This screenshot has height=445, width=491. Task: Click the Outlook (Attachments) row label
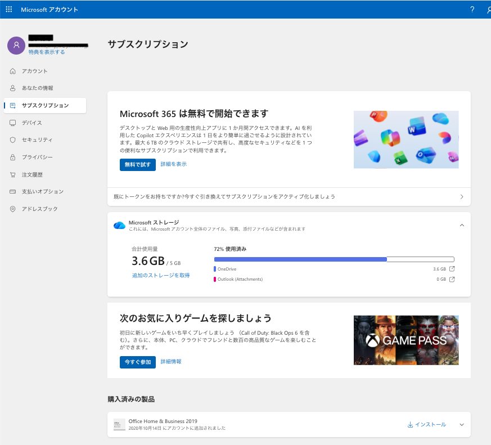(x=240, y=280)
